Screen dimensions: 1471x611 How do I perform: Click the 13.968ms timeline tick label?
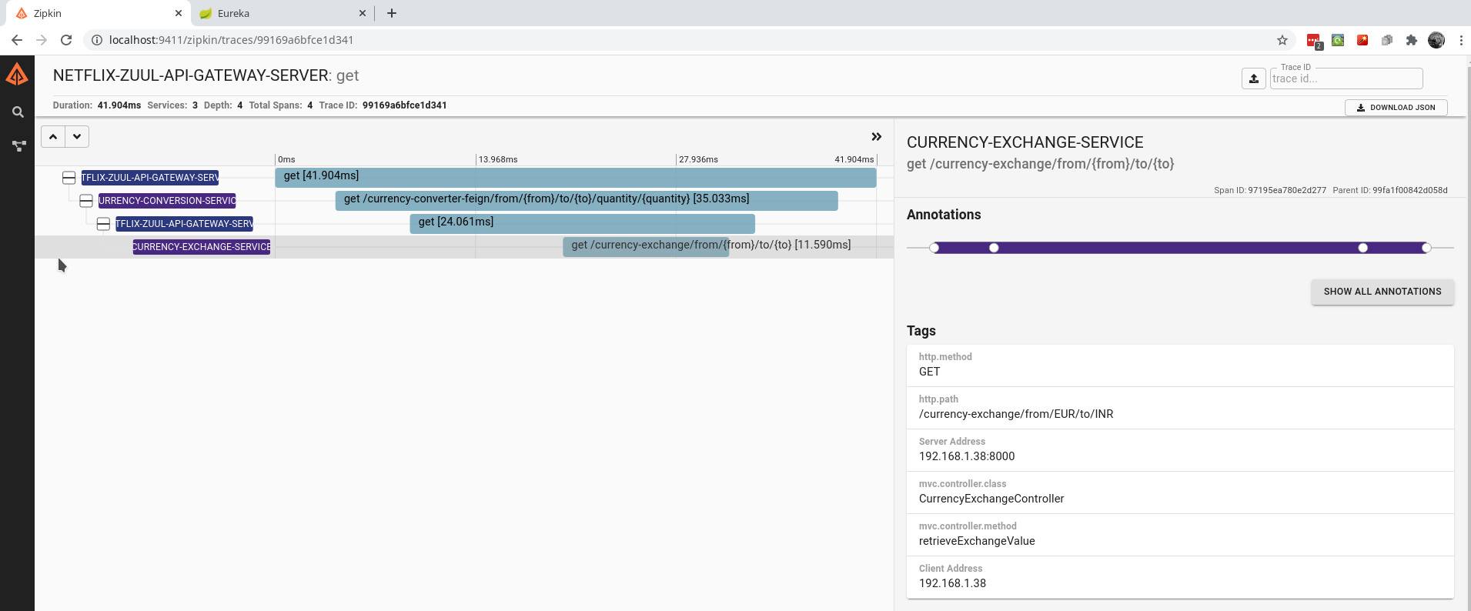498,159
